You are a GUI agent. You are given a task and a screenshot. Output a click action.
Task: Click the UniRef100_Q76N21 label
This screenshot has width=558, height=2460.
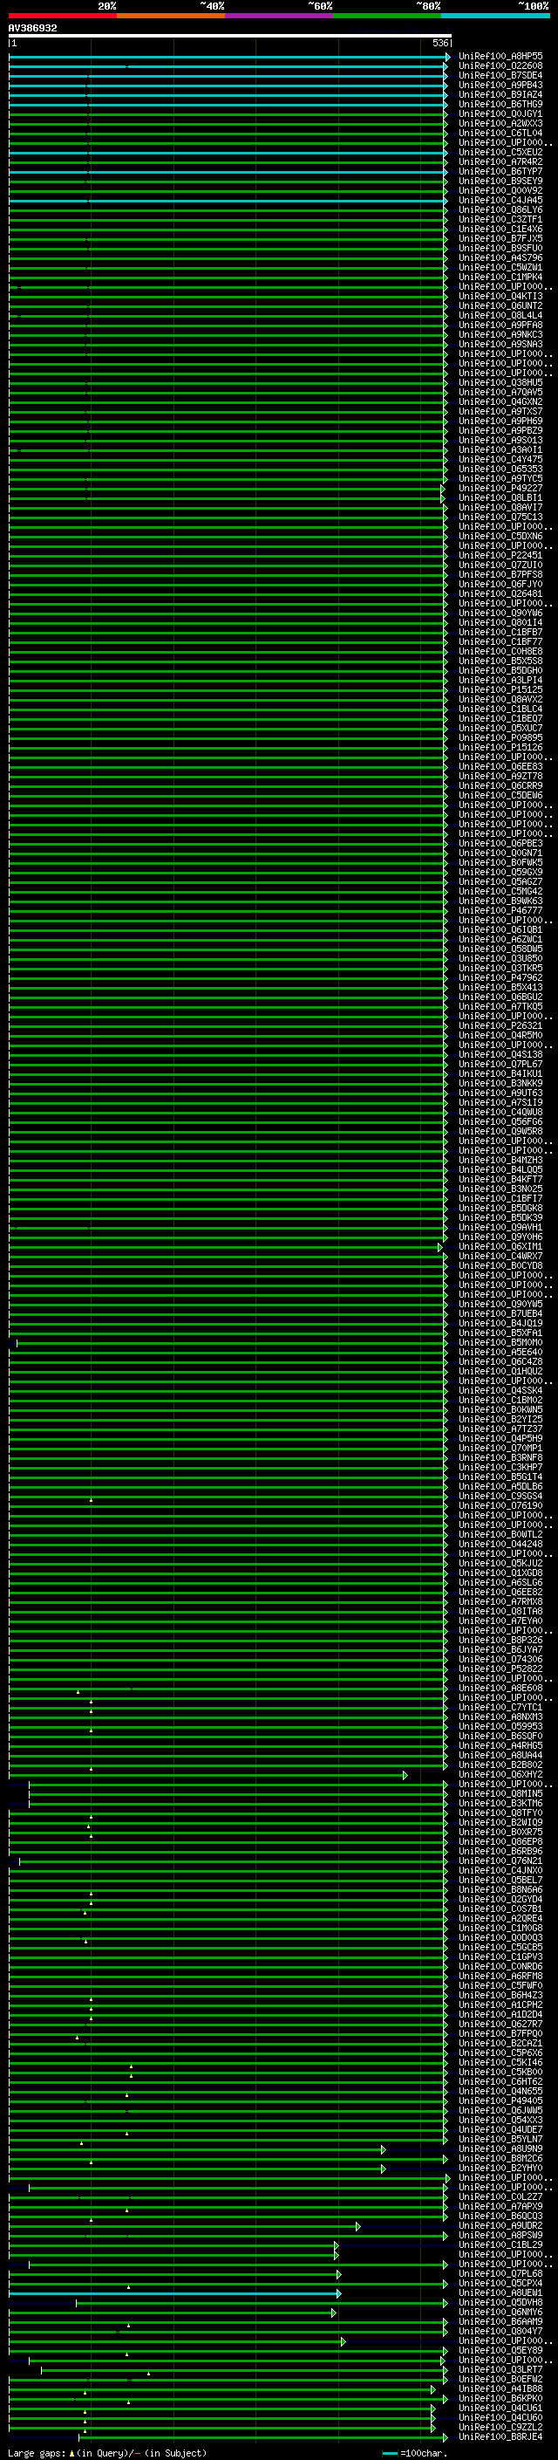(500, 1861)
